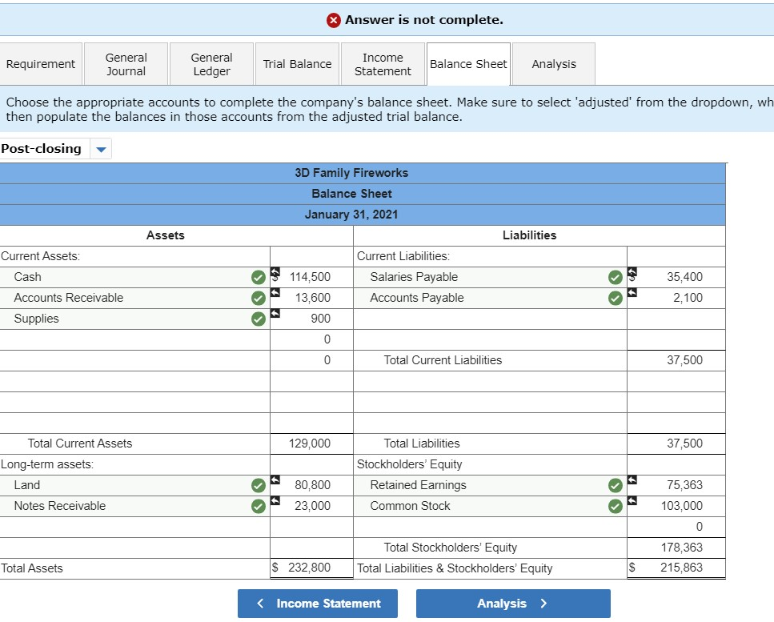Click the Total Stockholders' Equity value 178,363
This screenshot has height=622, width=774.
pos(676,548)
